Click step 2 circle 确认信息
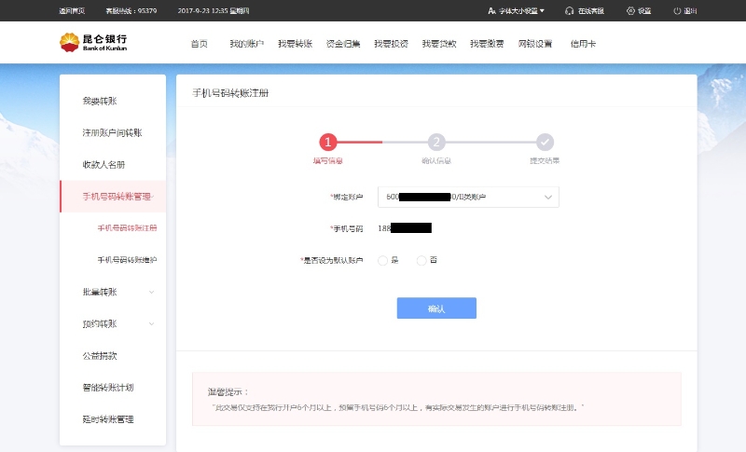The height and width of the screenshot is (452, 746). tap(436, 142)
